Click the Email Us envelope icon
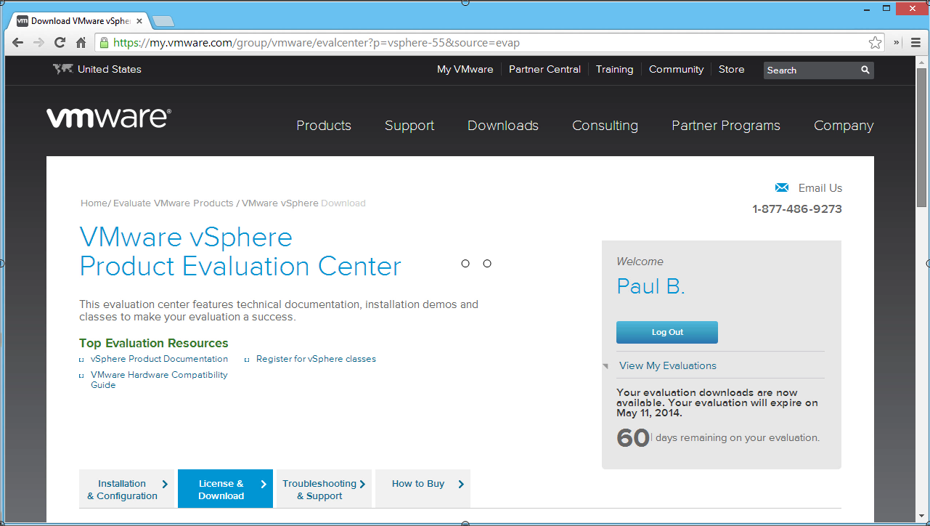930x526 pixels. click(x=782, y=187)
